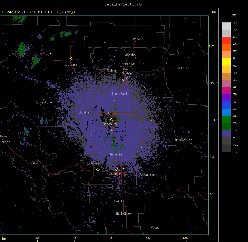Click the yellow diamond marker between Olds and Didsbury
Viewport: 248px width, 242px height.
pyautogui.click(x=112, y=120)
